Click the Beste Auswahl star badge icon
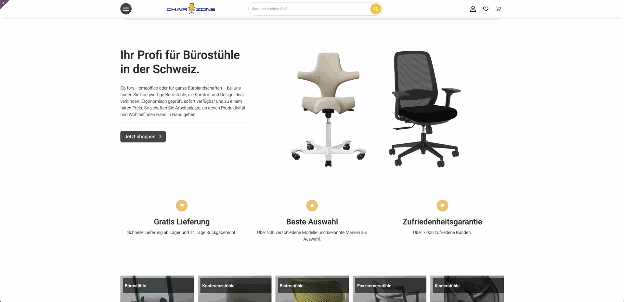The height and width of the screenshot is (302, 624). tap(312, 205)
